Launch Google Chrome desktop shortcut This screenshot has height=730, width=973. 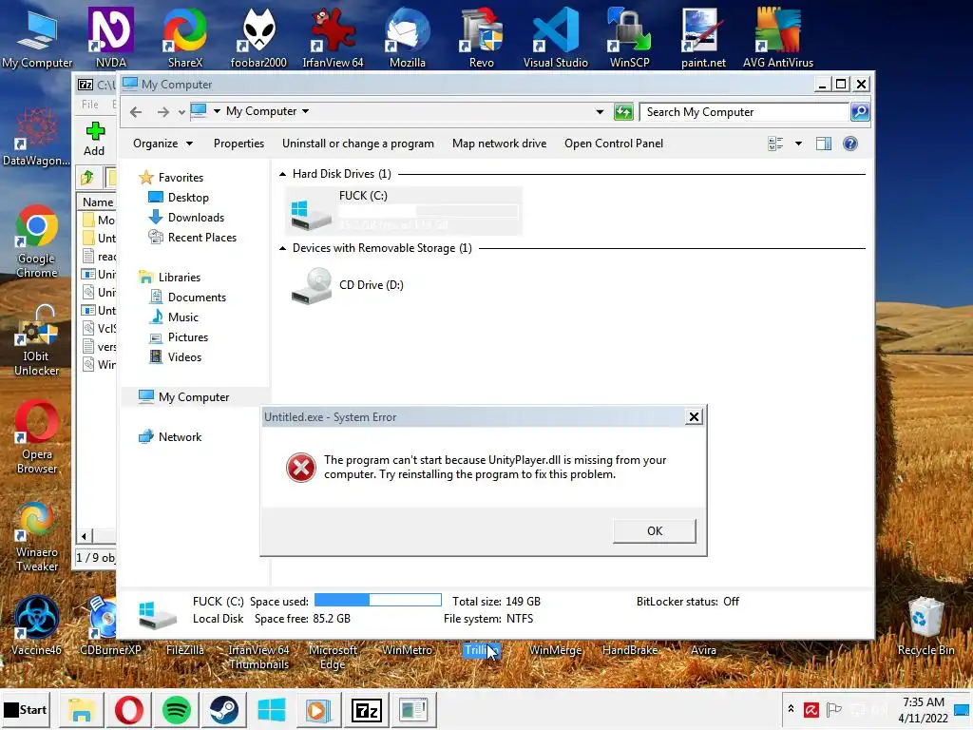(37, 240)
